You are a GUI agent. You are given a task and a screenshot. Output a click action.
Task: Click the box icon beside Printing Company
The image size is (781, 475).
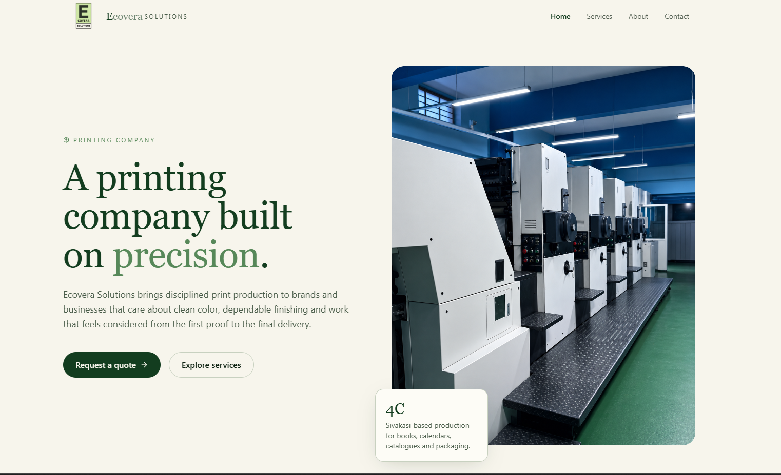pos(66,140)
